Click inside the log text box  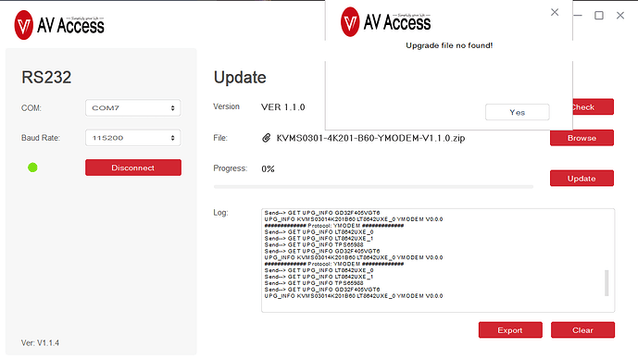tap(438, 260)
